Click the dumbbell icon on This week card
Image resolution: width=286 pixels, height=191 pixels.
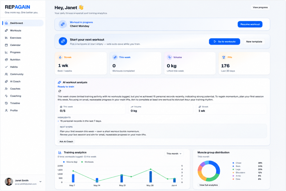pos(115,57)
